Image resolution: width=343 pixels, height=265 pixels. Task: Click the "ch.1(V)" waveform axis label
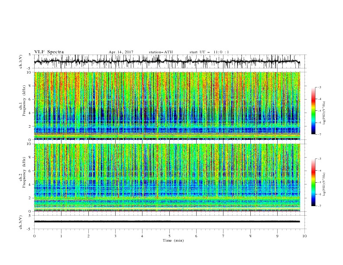point(21,61)
